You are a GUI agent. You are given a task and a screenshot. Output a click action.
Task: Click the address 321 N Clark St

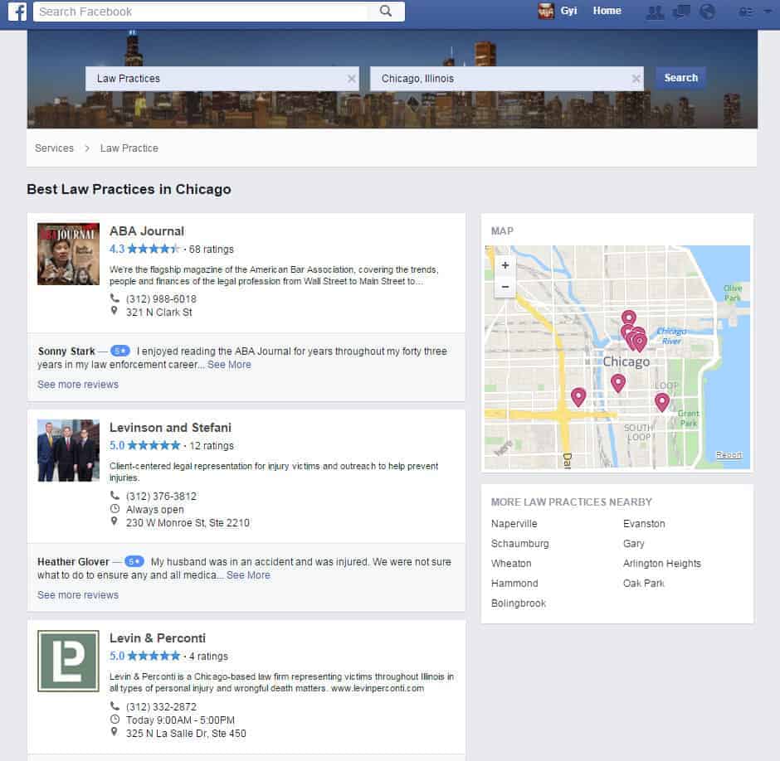(x=158, y=313)
